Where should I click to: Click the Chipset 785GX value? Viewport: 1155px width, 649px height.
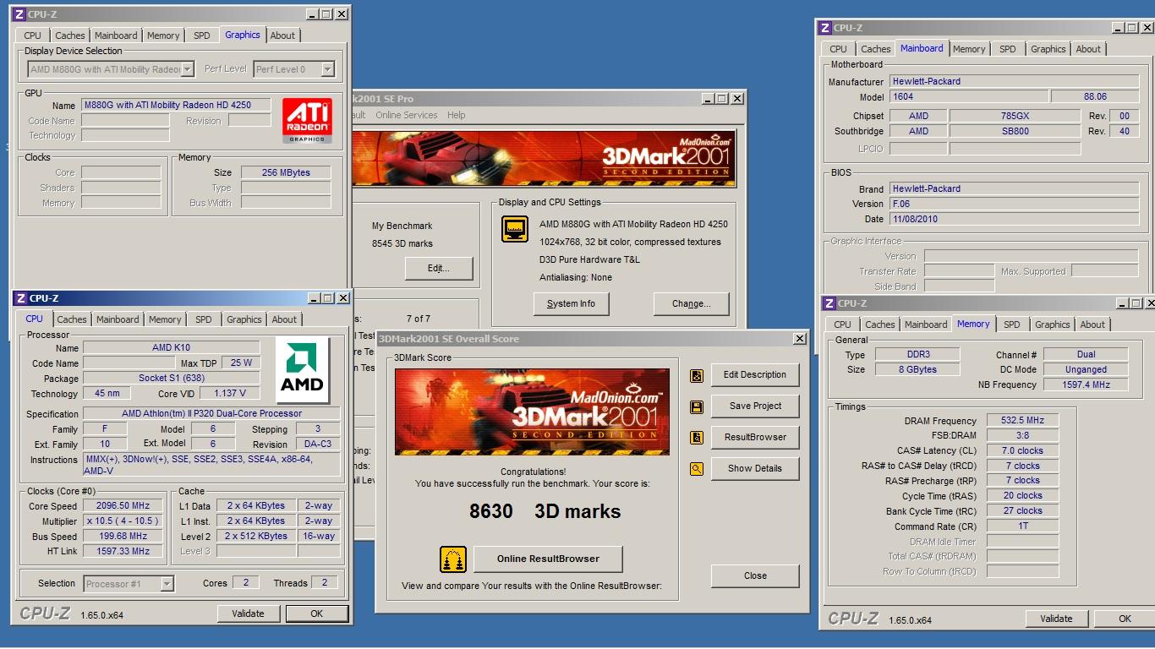(x=1015, y=117)
